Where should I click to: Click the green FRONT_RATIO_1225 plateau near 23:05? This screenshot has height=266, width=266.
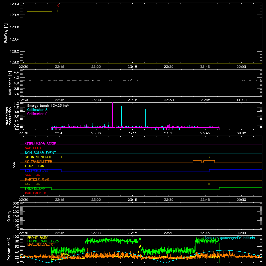click(x=113, y=240)
